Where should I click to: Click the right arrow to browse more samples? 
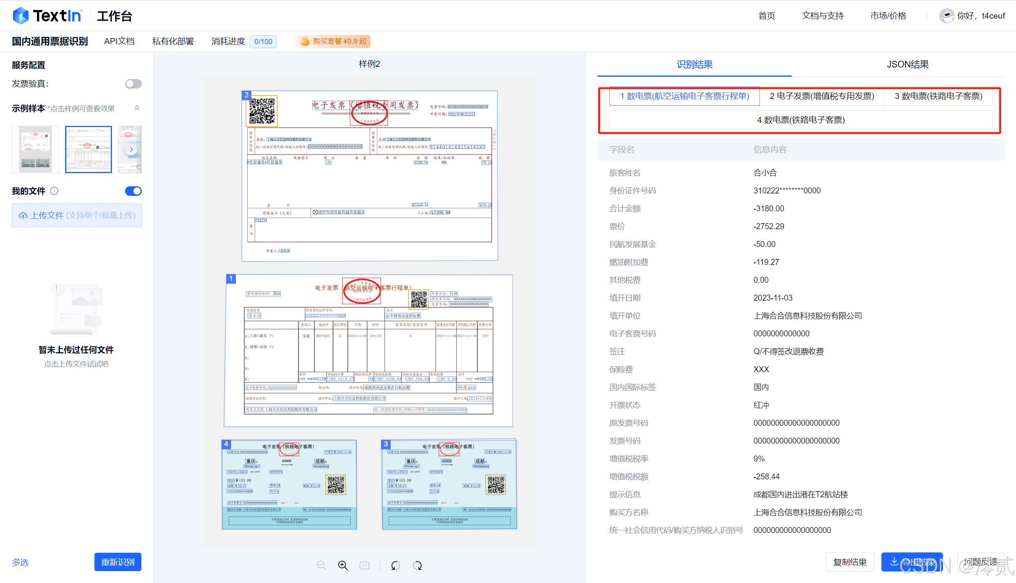point(131,149)
